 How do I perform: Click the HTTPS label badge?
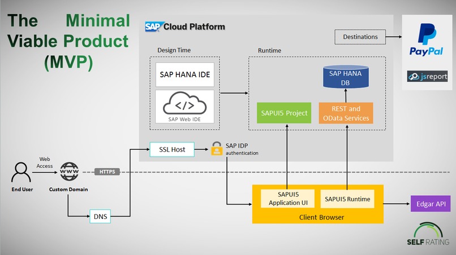pos(107,172)
